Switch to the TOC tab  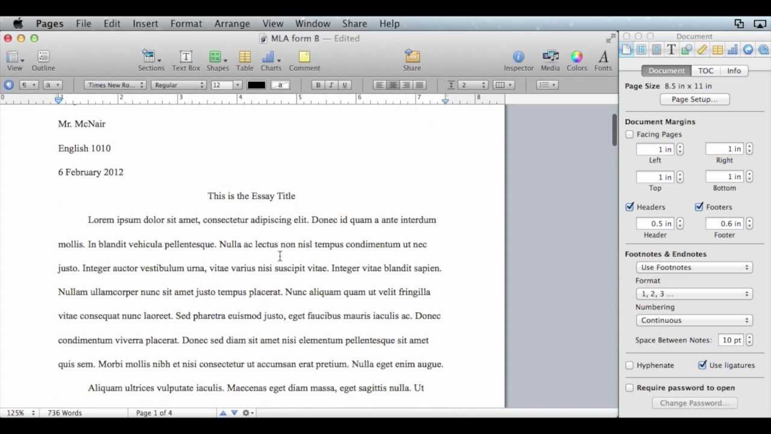click(x=706, y=71)
